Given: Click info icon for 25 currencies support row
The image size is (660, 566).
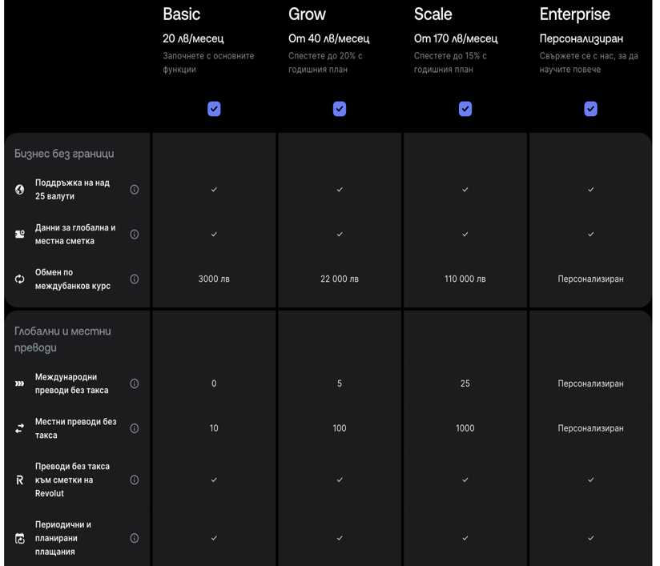Looking at the screenshot, I should coord(135,190).
